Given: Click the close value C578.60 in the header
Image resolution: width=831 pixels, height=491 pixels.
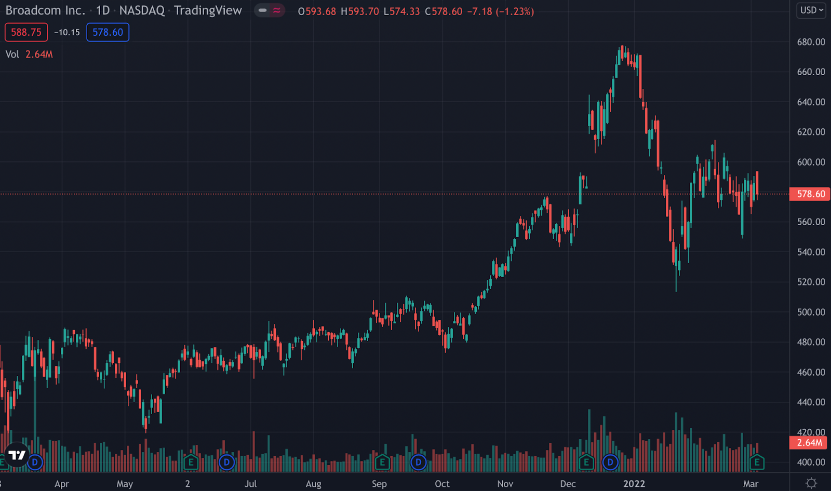Looking at the screenshot, I should coord(444,11).
